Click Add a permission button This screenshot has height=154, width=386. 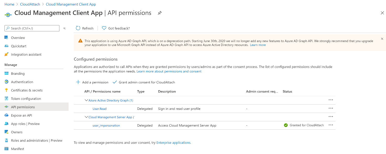tap(92, 82)
